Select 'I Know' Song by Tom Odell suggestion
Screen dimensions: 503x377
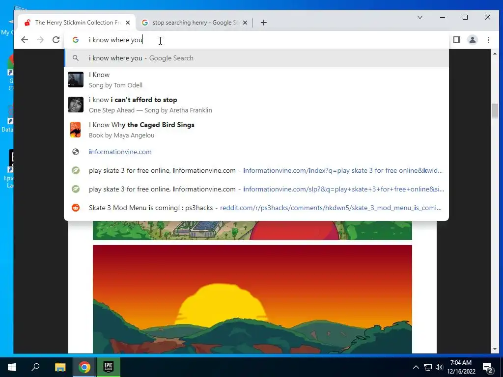[256, 80]
